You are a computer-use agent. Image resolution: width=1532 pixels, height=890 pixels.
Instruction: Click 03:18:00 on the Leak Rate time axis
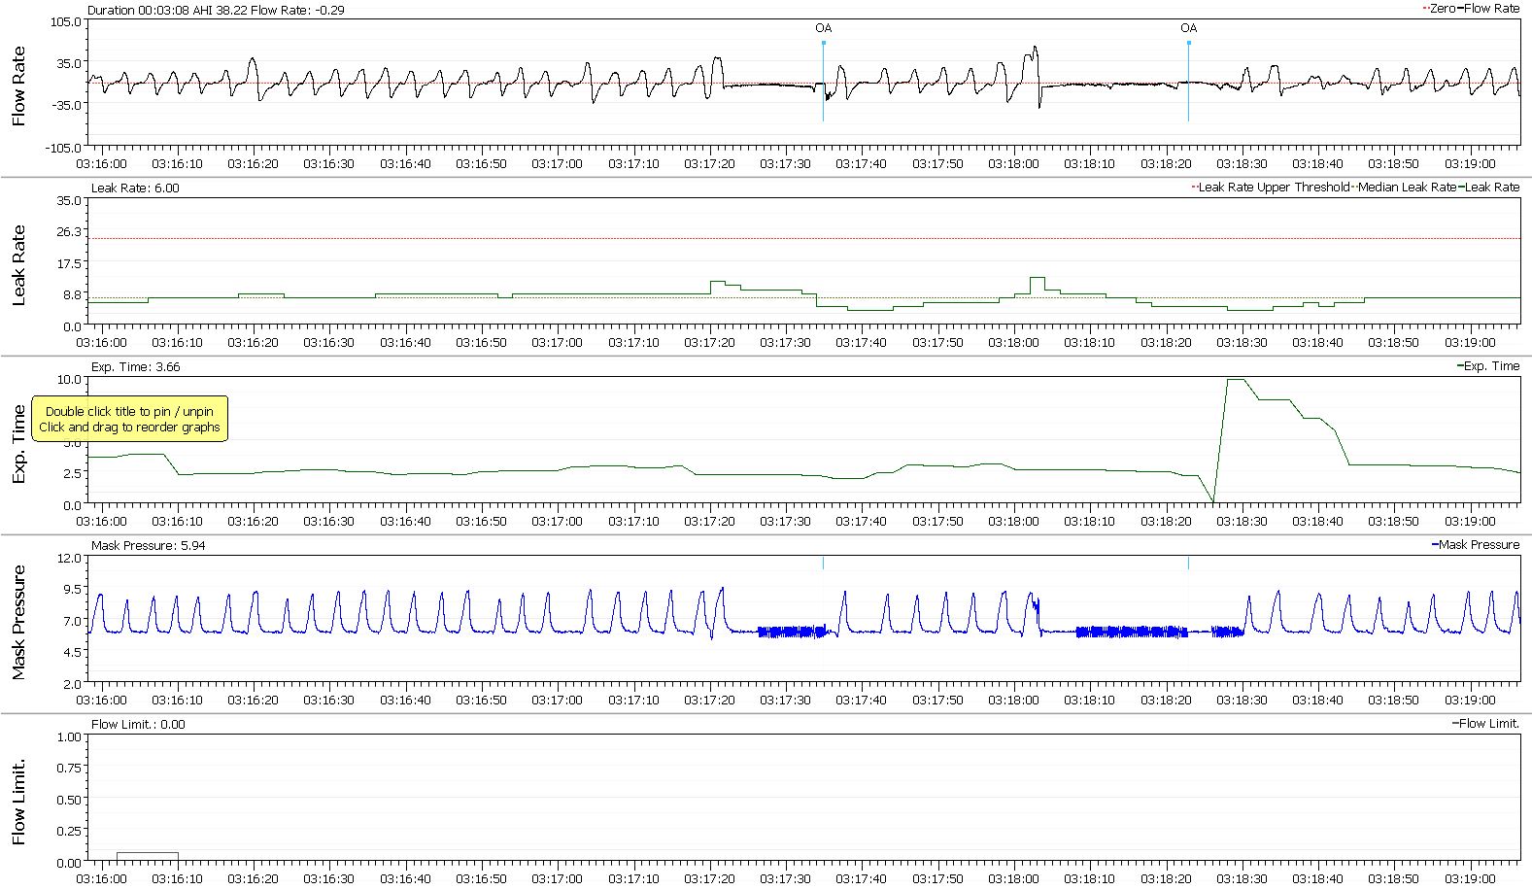pos(1014,342)
